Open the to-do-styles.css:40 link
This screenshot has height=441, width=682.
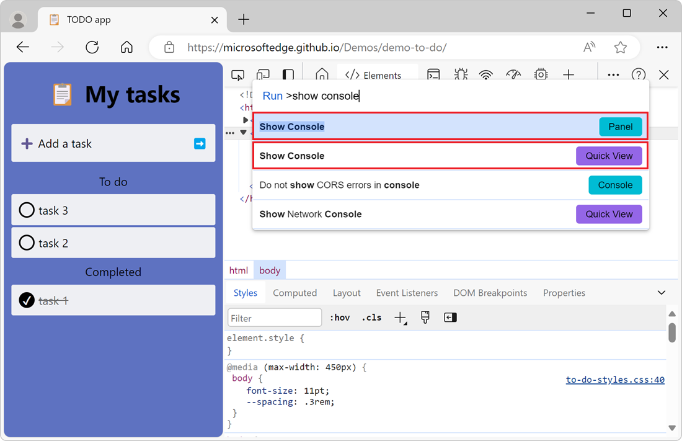(x=614, y=380)
